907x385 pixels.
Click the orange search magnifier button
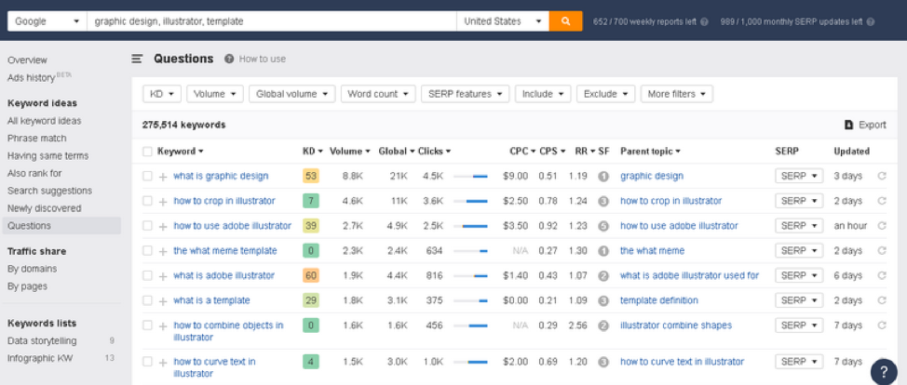point(565,21)
